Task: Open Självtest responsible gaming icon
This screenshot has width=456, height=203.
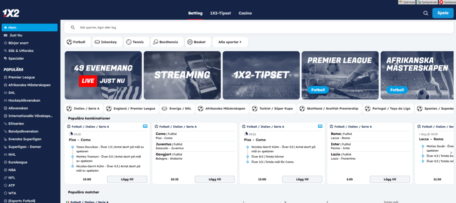Action: pyautogui.click(x=406, y=2)
